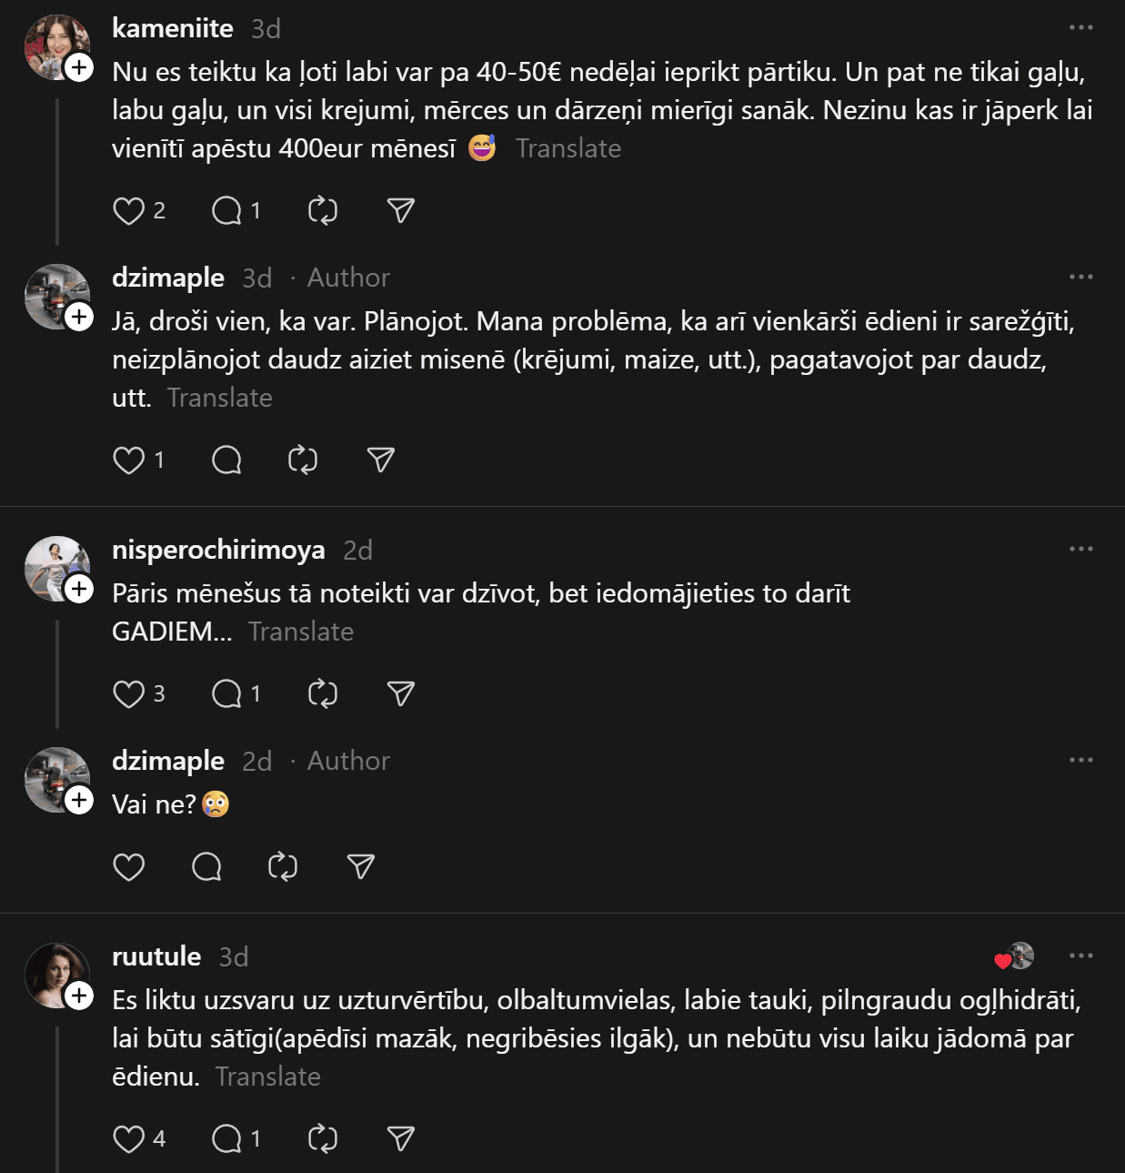
Task: Like kameniite's comment about 40-50€ groceries
Action: click(128, 211)
